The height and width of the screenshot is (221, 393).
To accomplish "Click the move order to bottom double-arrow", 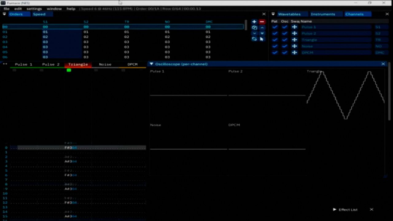I will point(262,33).
